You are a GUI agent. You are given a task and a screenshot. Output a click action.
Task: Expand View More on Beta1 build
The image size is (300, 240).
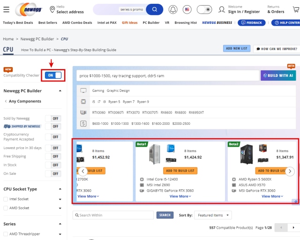[x=180, y=196]
